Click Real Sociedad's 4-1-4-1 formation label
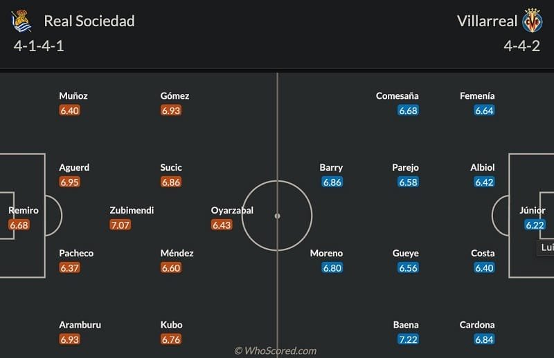Viewport: 554px width, 358px height. (39, 46)
